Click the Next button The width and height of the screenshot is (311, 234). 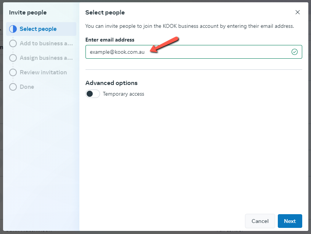(x=290, y=221)
